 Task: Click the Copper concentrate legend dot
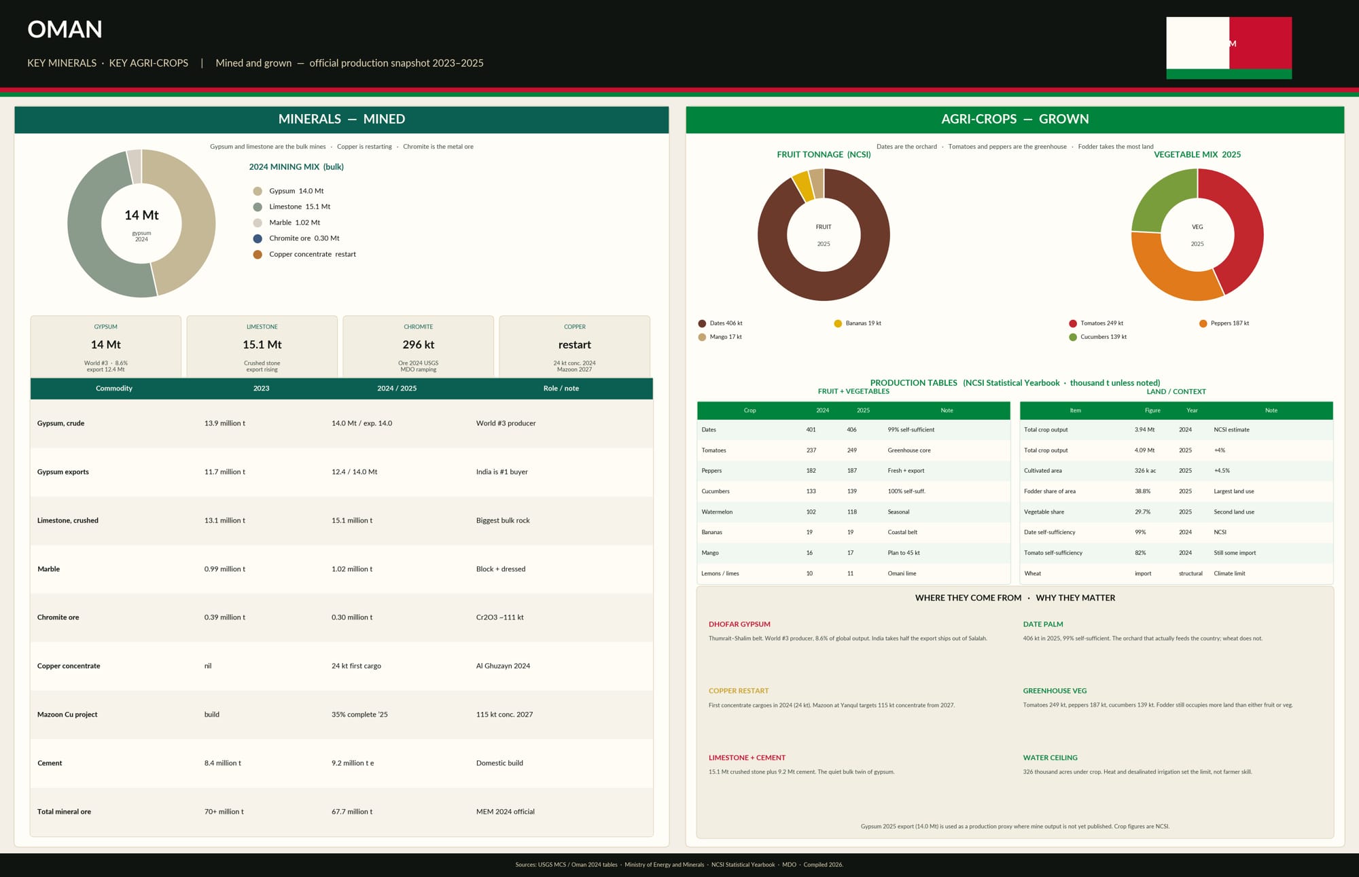(258, 255)
